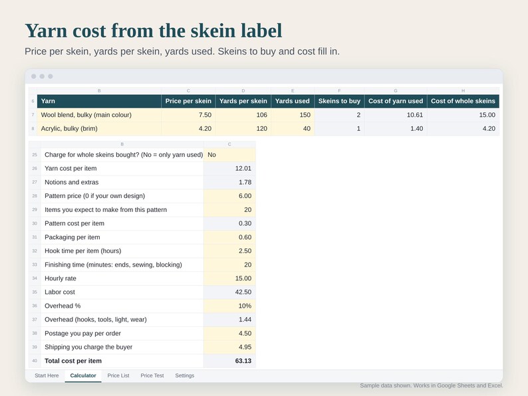Click row number 25 header
This screenshot has width=528, height=396.
35,155
